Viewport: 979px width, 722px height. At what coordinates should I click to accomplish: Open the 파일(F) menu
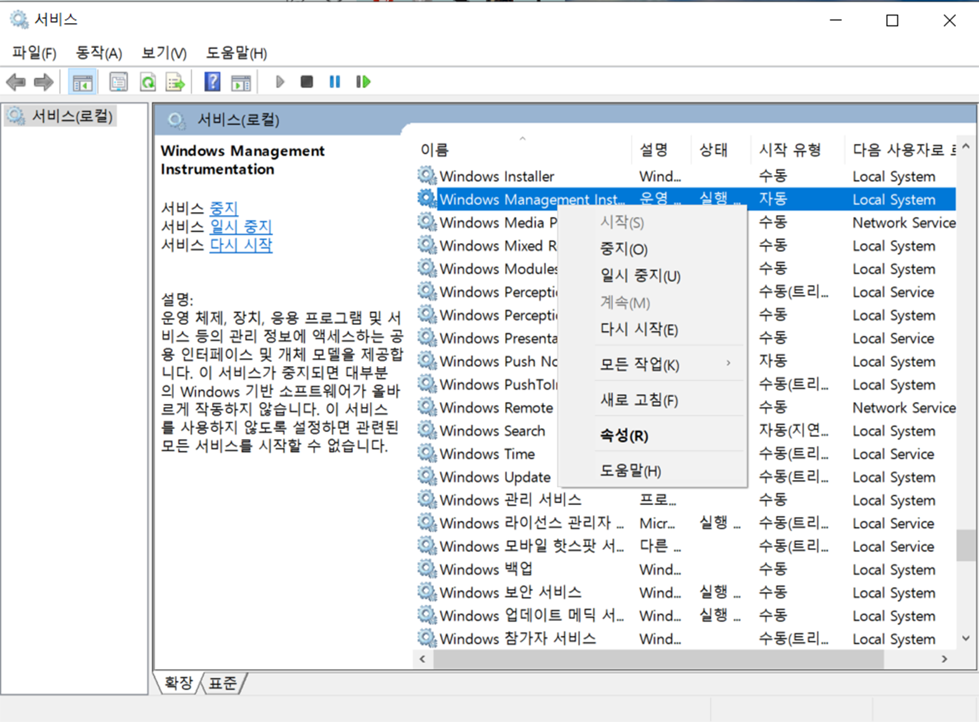(34, 53)
